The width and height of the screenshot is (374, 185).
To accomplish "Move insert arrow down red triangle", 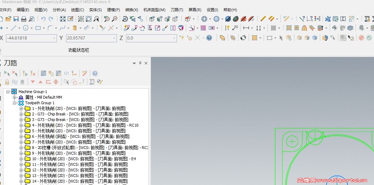I will (33, 82).
